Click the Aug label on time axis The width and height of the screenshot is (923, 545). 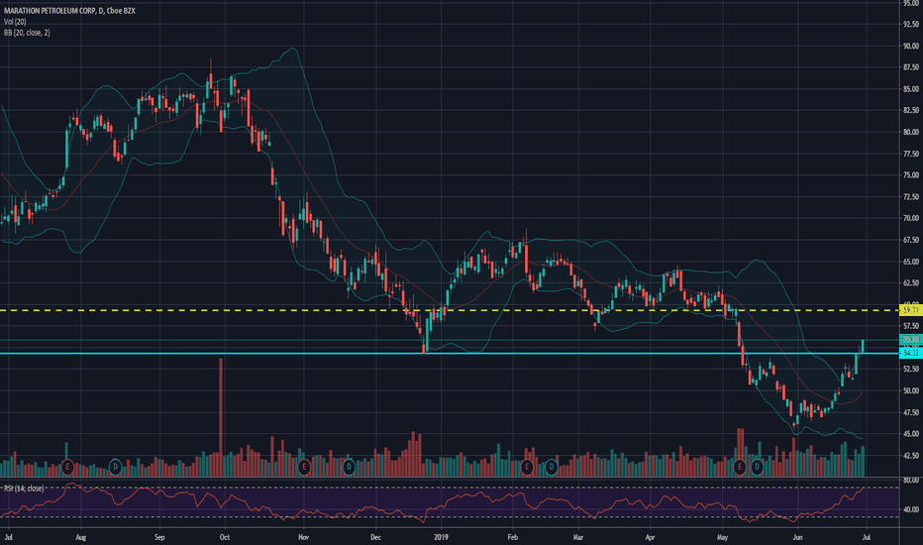pos(81,537)
